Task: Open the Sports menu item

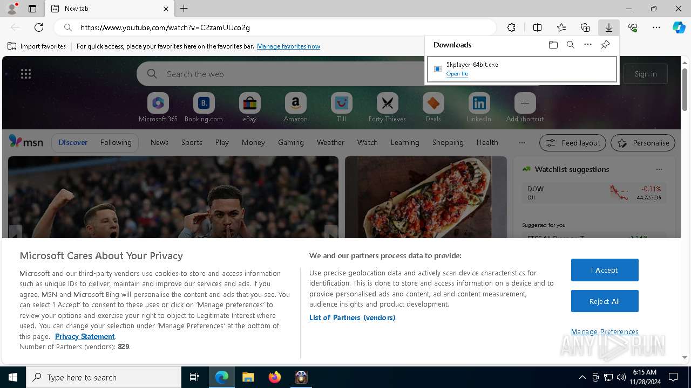Action: [x=192, y=142]
